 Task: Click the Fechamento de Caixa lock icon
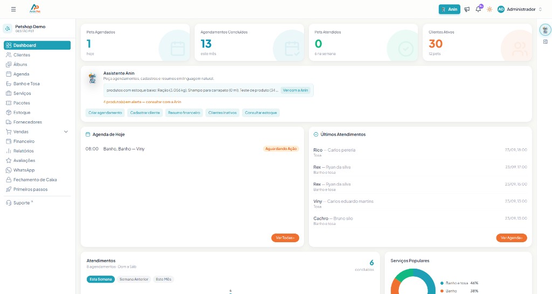9,180
